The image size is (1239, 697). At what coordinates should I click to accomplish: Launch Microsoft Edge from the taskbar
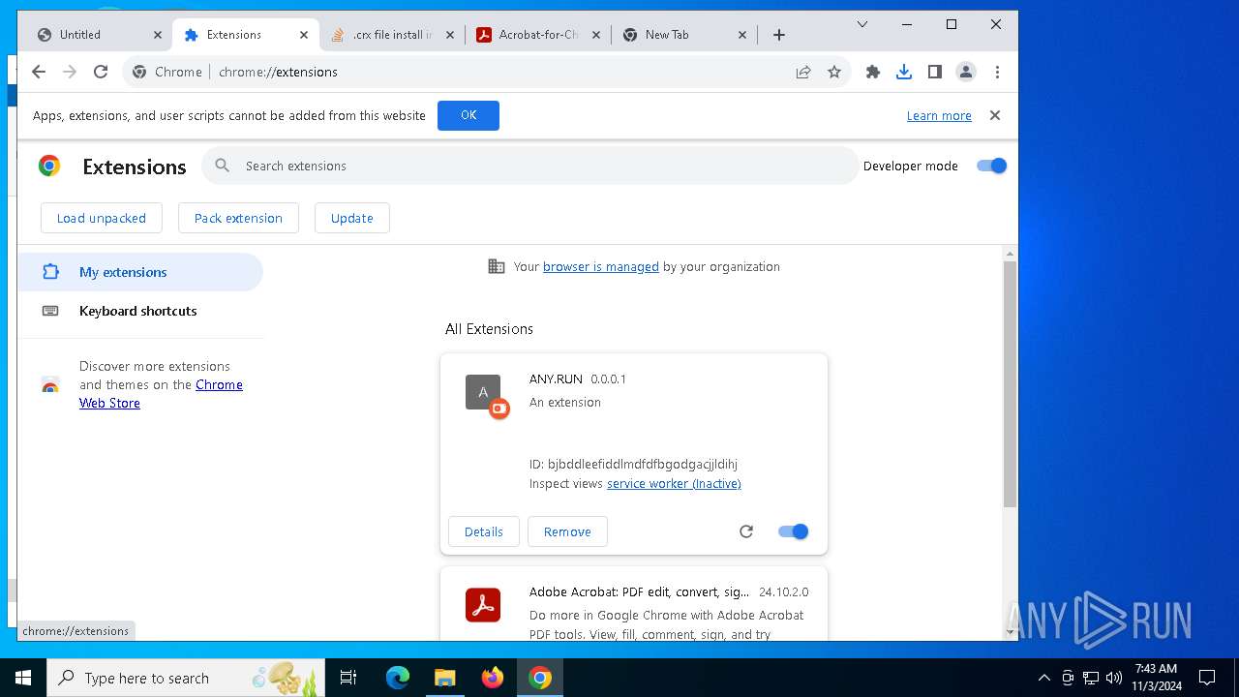click(x=398, y=678)
